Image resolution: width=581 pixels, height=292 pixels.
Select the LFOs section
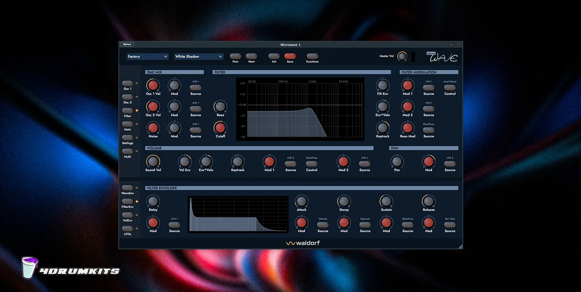pos(128,228)
